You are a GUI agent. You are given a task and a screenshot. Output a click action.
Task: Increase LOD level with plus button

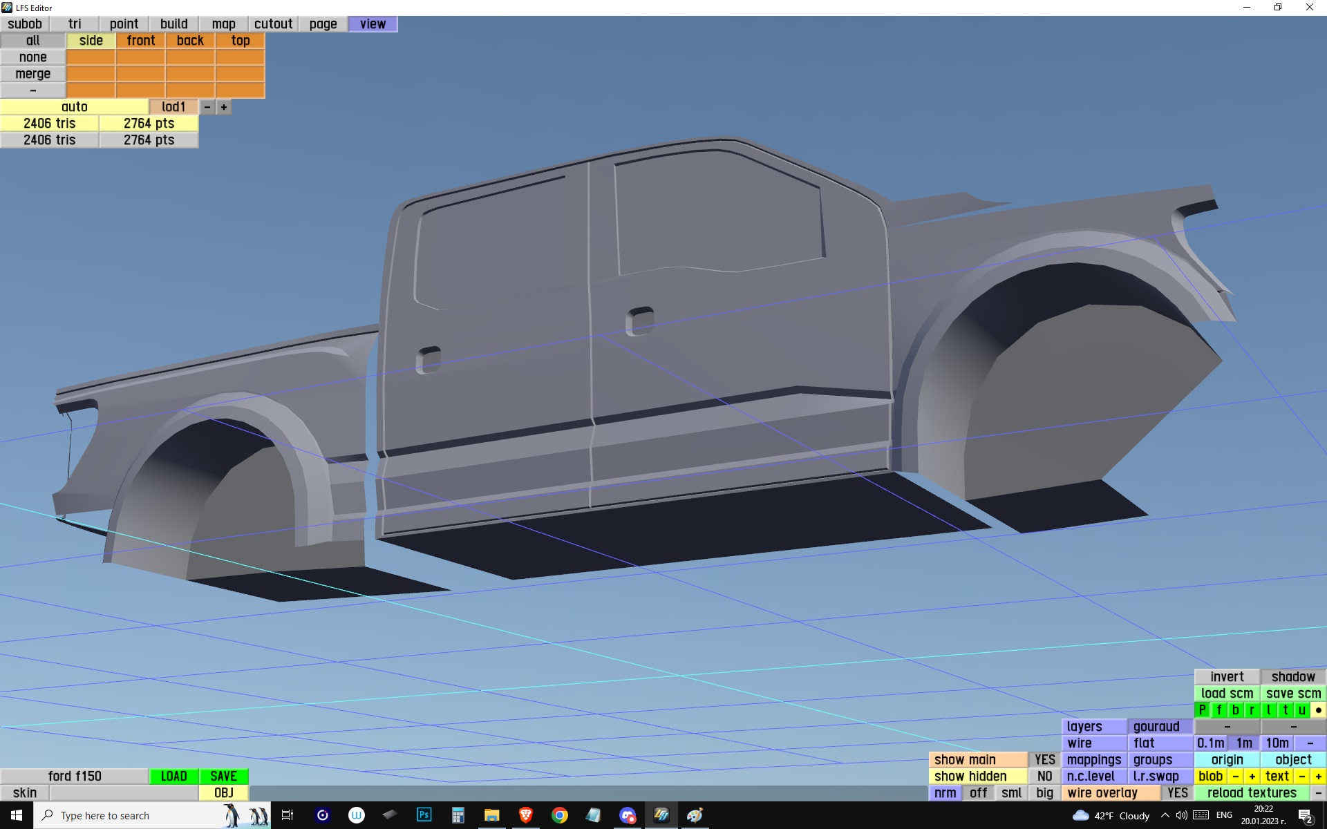tap(223, 107)
